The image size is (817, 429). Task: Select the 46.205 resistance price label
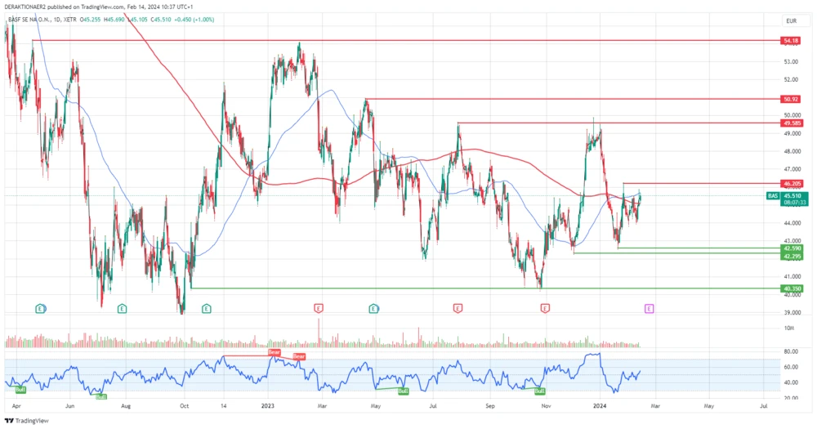[x=792, y=184]
